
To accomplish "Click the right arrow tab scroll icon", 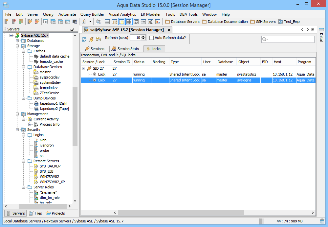I will pyautogui.click(x=308, y=29).
